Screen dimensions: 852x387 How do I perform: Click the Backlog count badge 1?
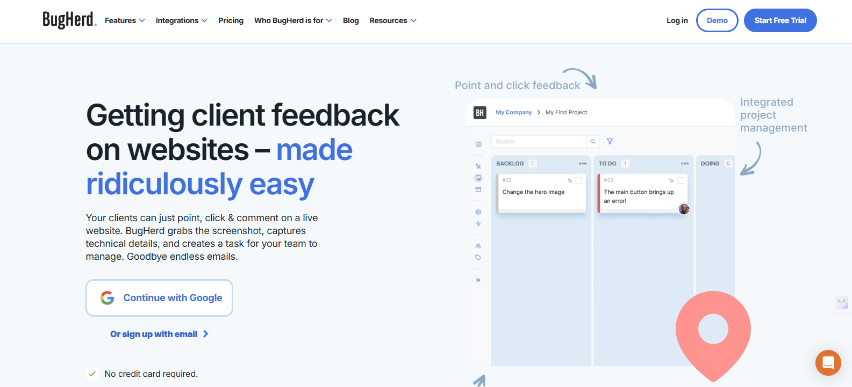tap(533, 164)
